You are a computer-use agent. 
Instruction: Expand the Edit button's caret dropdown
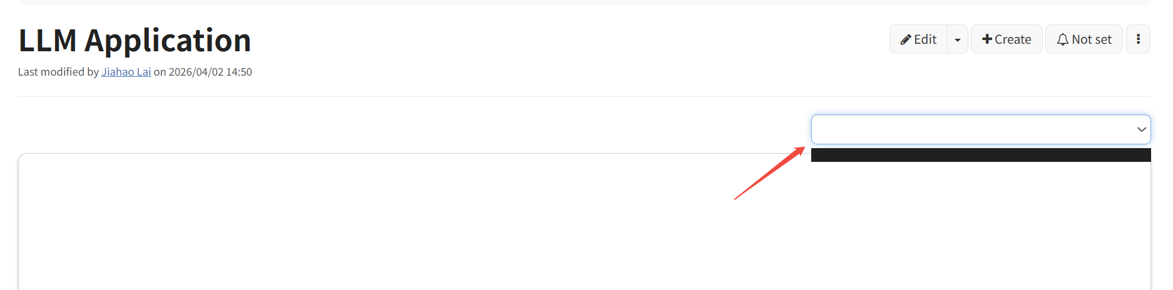[x=957, y=40]
